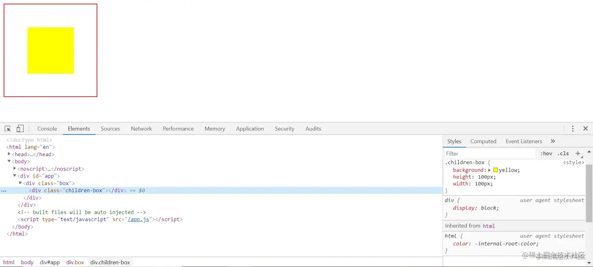
Task: Click the yellow child box on the page
Action: point(51,50)
